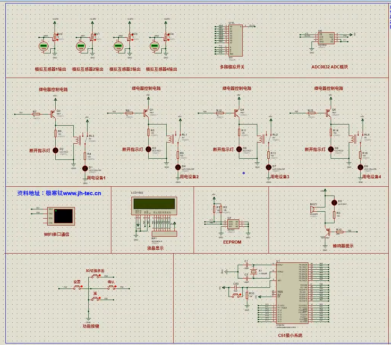Select capacitor C1 near the crystal
This screenshot has height=345, width=391.
[x=246, y=265]
